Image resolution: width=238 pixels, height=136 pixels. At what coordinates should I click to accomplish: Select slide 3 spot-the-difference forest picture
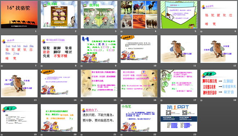99,14
